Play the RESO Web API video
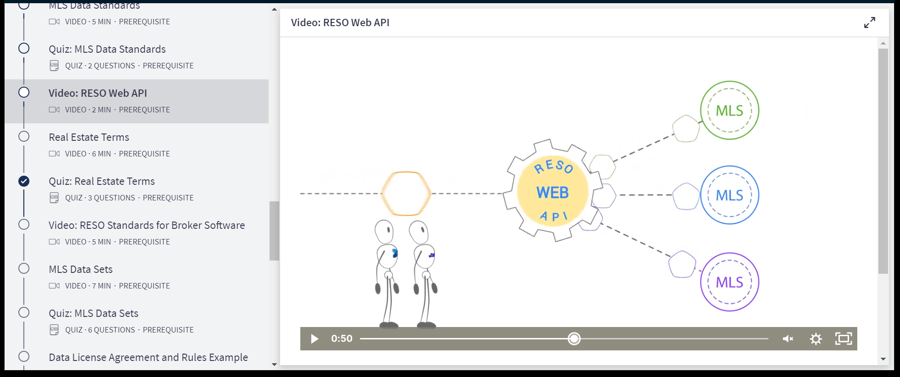Screen dimensions: 900x377 click(x=315, y=339)
